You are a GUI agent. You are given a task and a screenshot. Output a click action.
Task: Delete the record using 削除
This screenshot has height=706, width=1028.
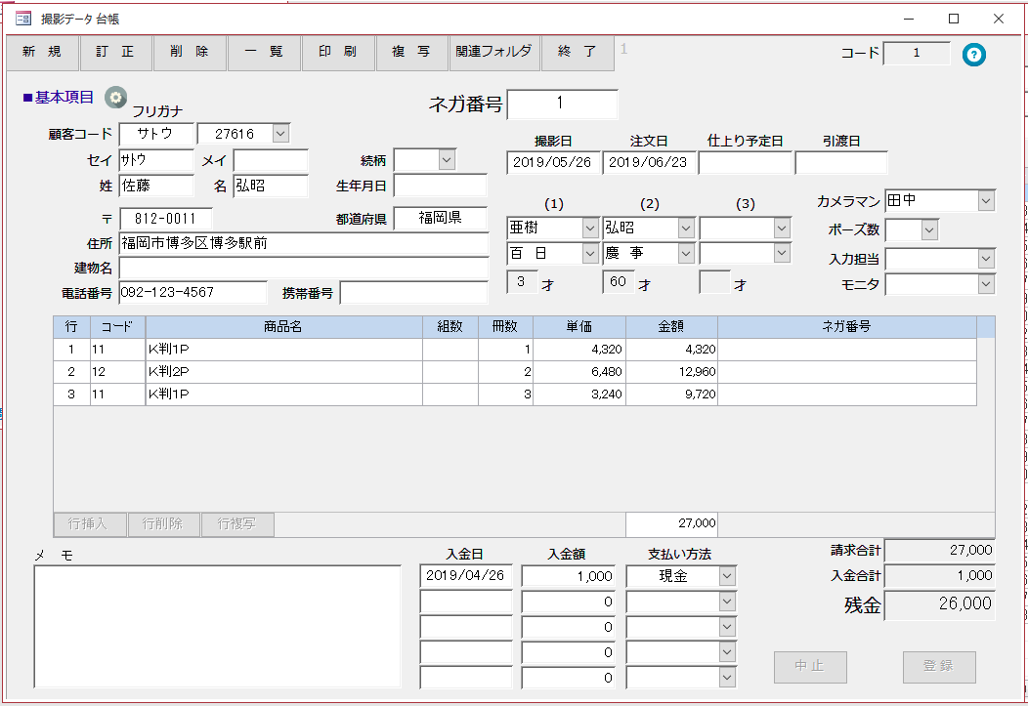190,54
